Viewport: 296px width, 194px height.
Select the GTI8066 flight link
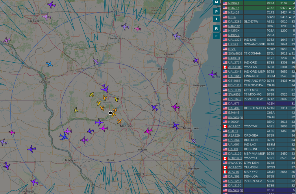tap(234, 81)
